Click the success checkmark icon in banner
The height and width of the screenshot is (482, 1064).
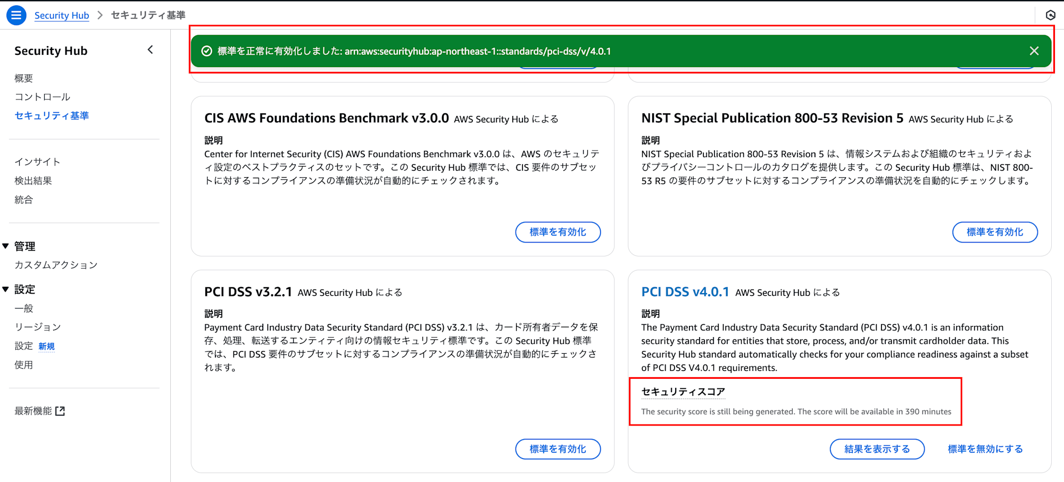point(207,51)
